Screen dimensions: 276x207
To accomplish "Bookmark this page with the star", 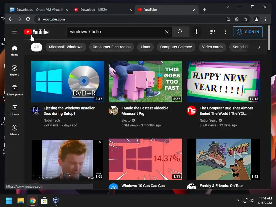I will coord(246,19).
